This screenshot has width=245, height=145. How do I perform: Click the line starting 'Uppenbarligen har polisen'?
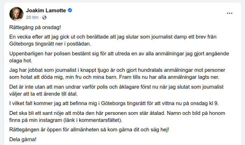click(119, 54)
